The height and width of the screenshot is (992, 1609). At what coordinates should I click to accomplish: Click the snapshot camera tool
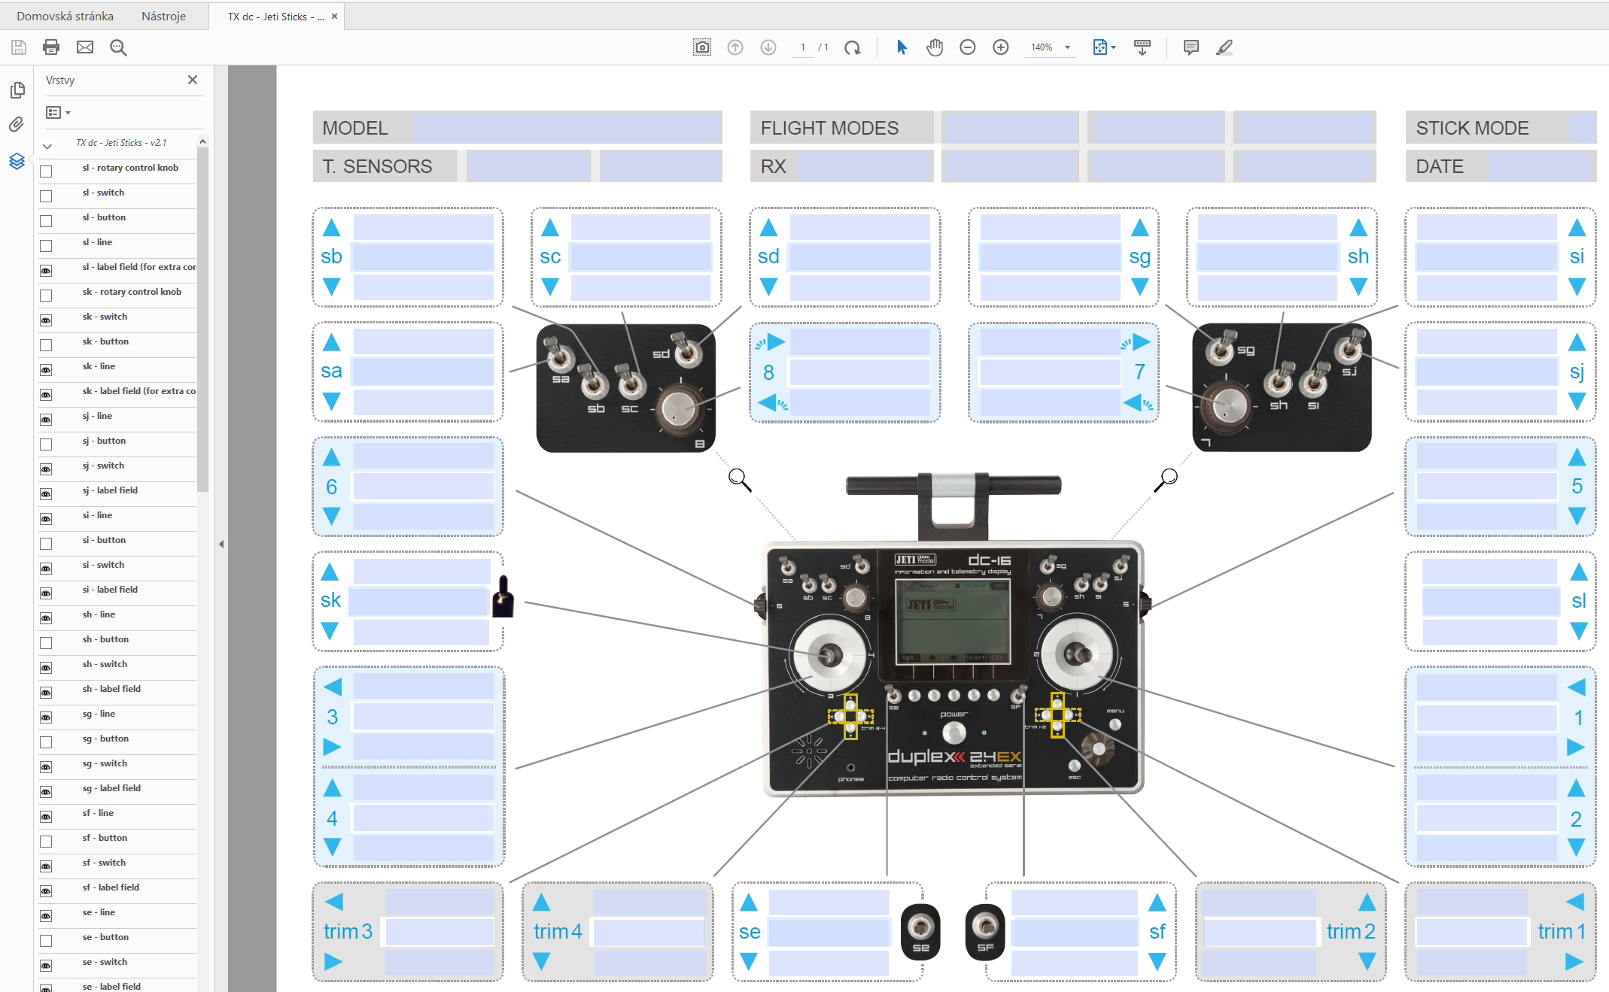click(701, 47)
